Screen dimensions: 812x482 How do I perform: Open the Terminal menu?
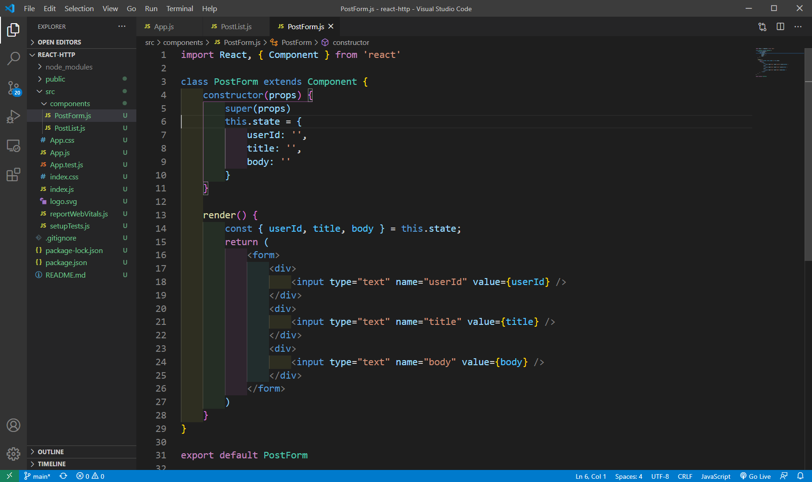[179, 8]
